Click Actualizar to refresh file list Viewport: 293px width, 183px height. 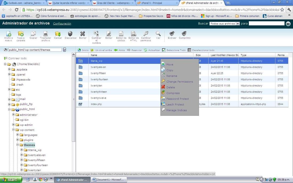click(x=152, y=50)
